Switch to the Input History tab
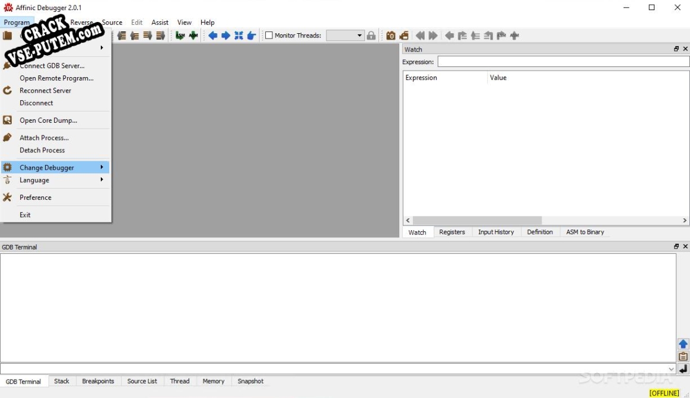Screen dimensions: 690x398 pos(496,232)
